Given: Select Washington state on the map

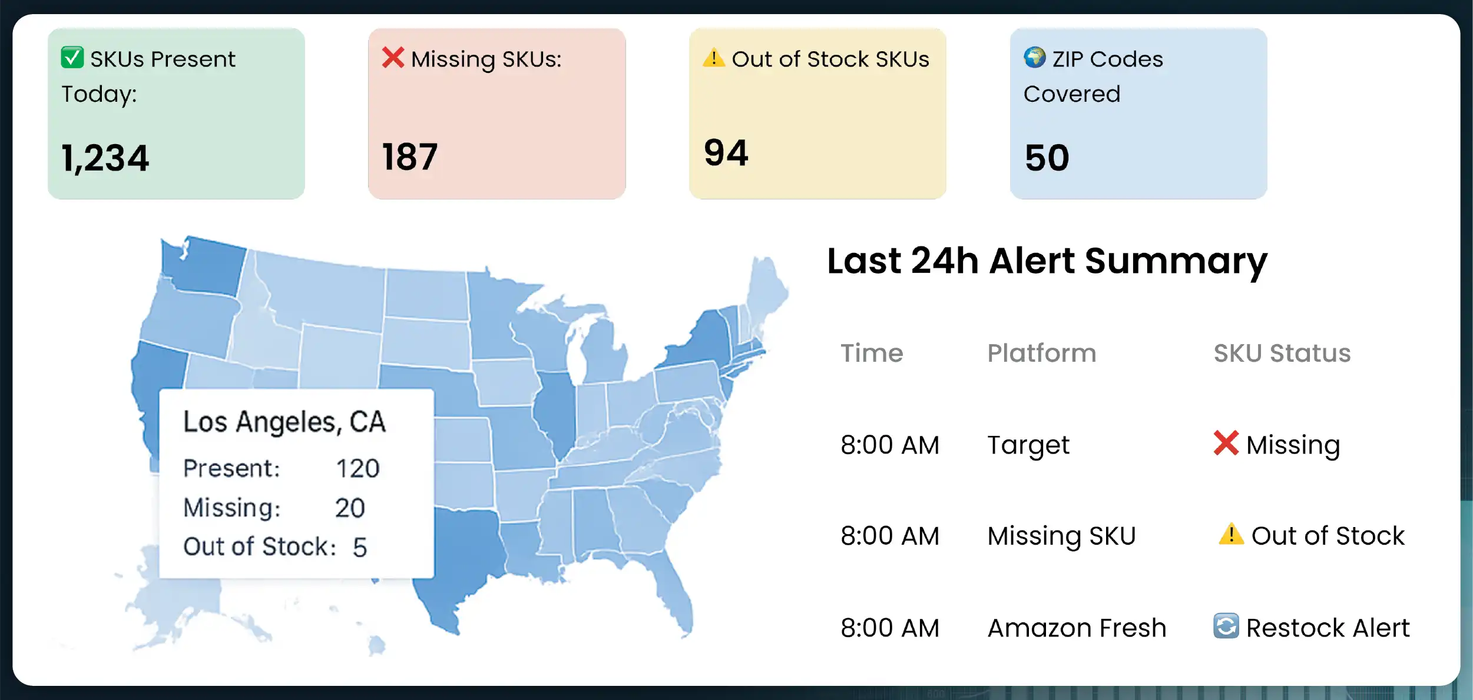Looking at the screenshot, I should [x=206, y=266].
